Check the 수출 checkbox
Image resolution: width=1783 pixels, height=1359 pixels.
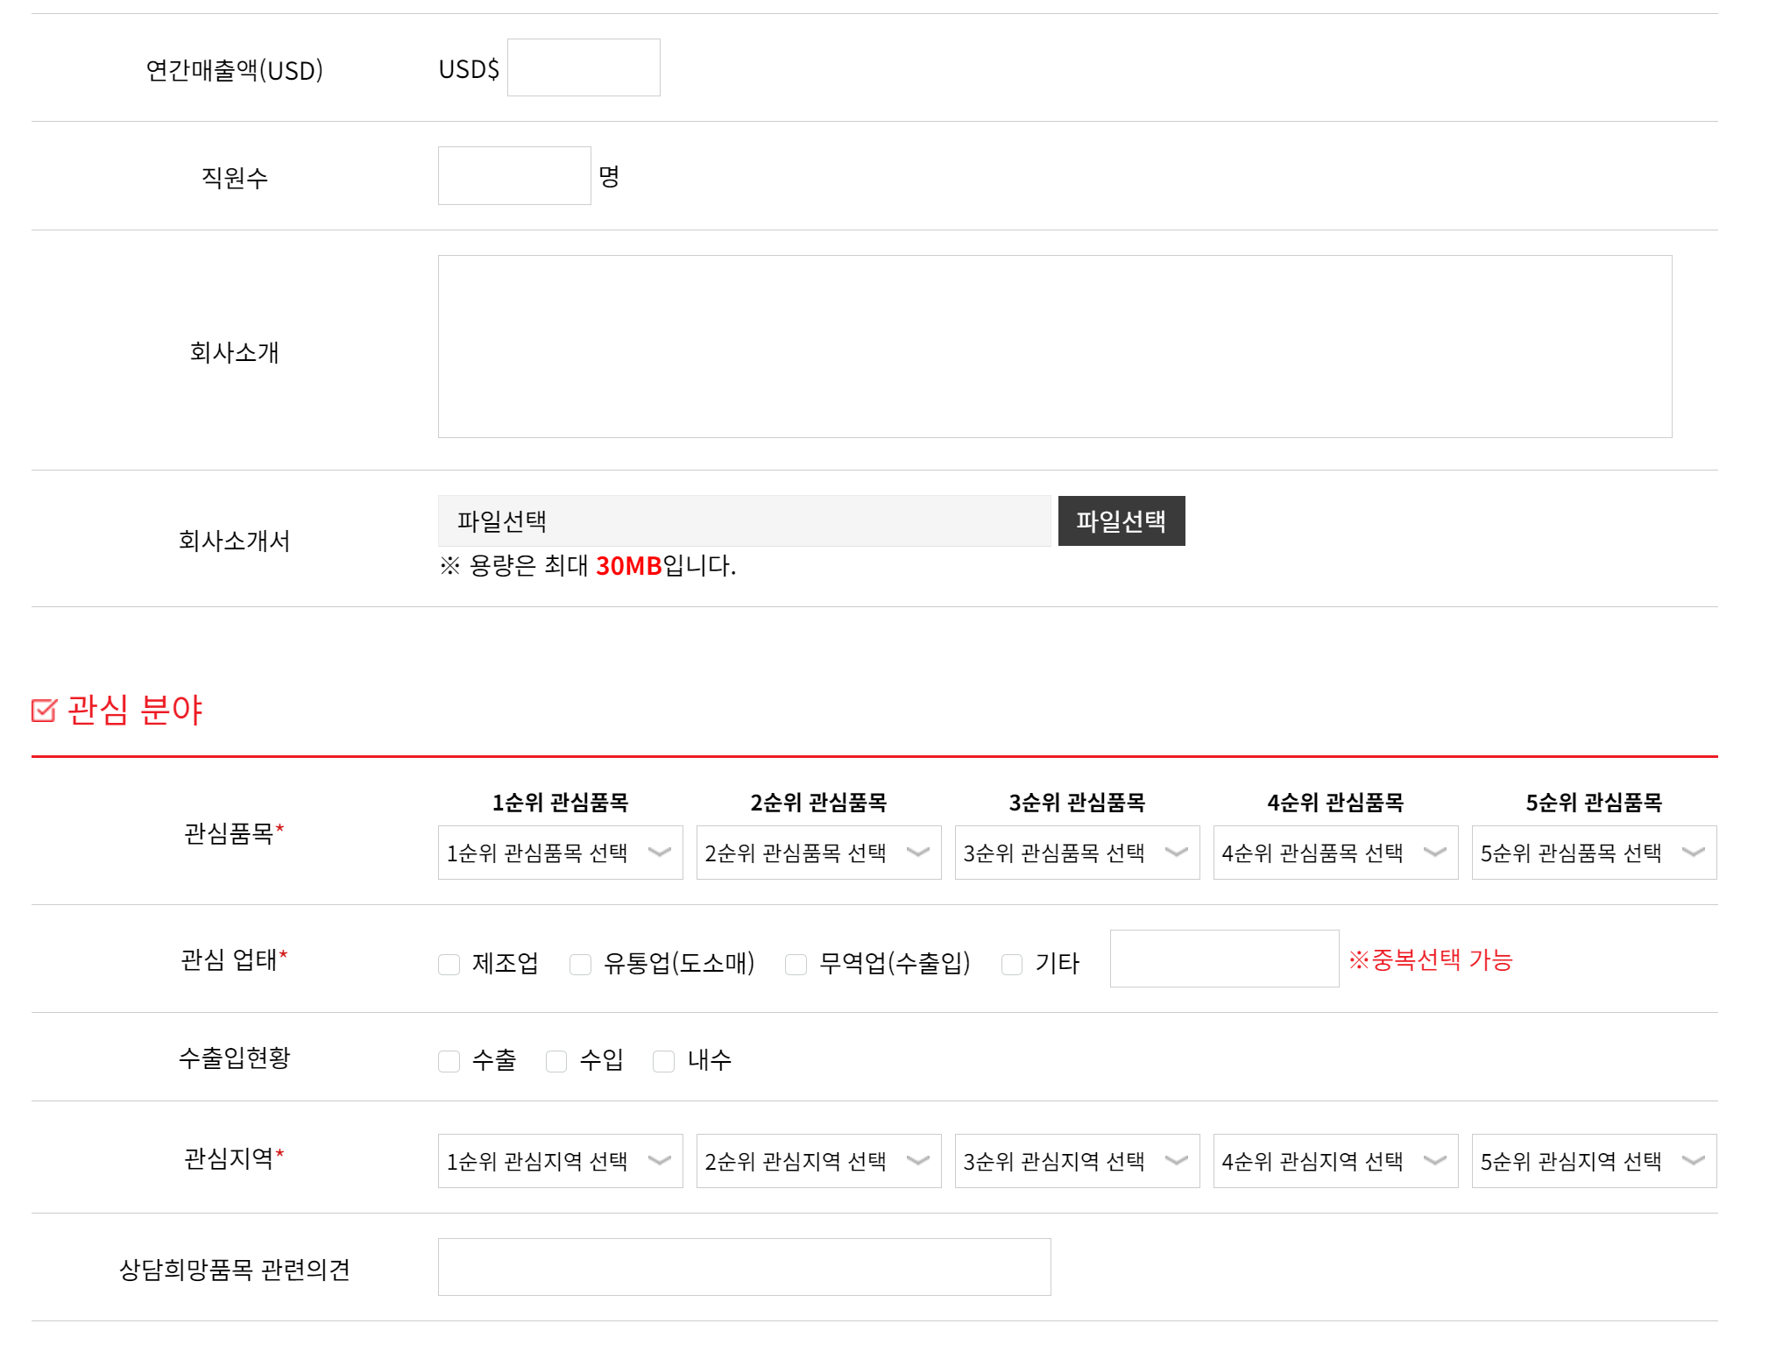(449, 1061)
